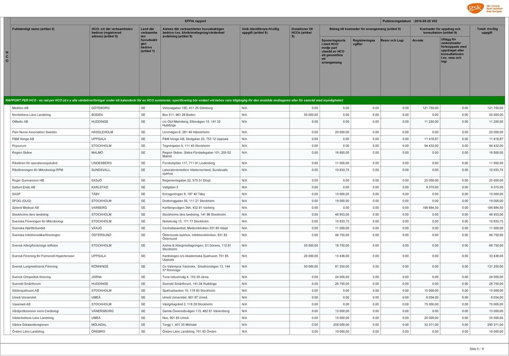Click the page indicator "Sida 5 / 6"
This screenshot has height=356, width=509.
[476, 349]
